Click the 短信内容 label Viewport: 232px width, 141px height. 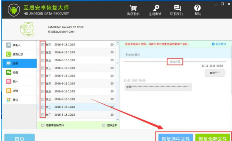point(175,62)
